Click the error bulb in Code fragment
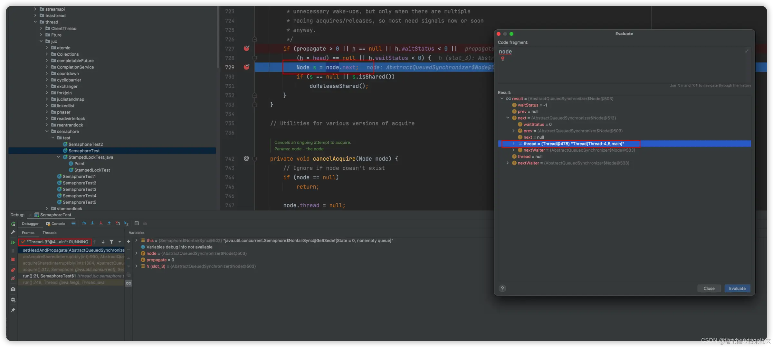Screen dimensions: 773x347 pyautogui.click(x=502, y=59)
